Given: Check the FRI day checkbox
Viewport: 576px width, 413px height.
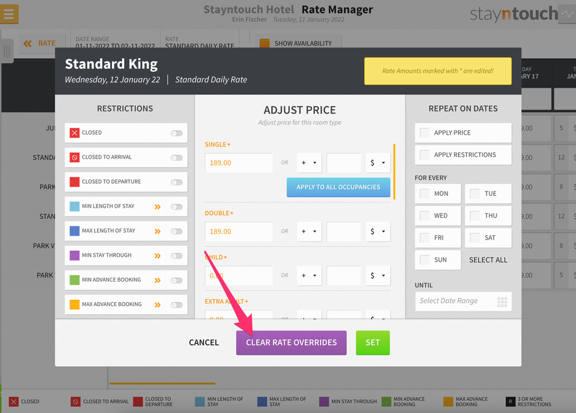Looking at the screenshot, I should [x=424, y=238].
